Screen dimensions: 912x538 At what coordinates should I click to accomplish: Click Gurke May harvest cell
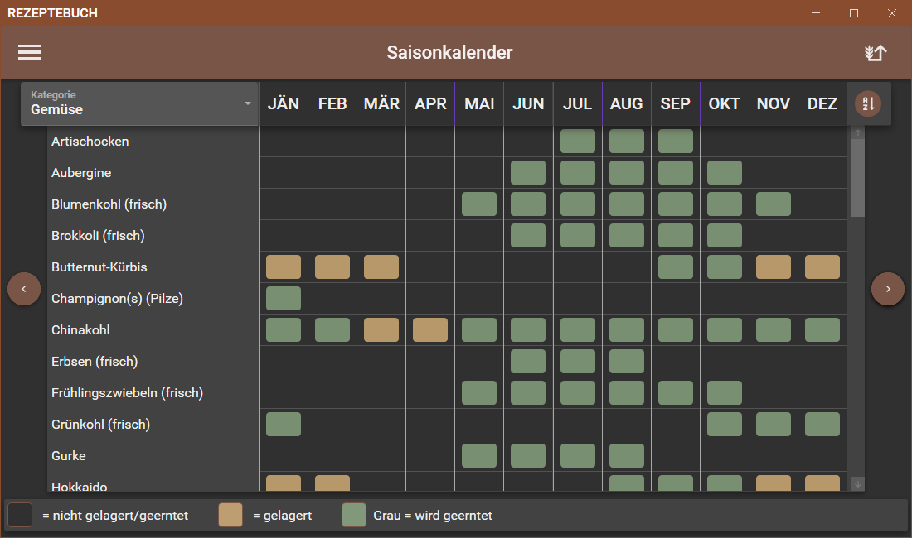(479, 455)
